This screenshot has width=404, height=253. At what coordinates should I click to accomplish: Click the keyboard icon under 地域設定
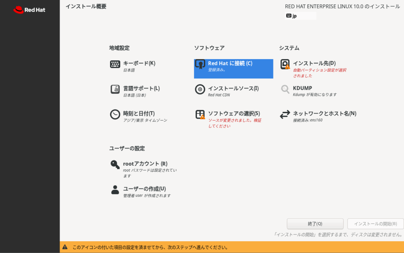(x=115, y=64)
